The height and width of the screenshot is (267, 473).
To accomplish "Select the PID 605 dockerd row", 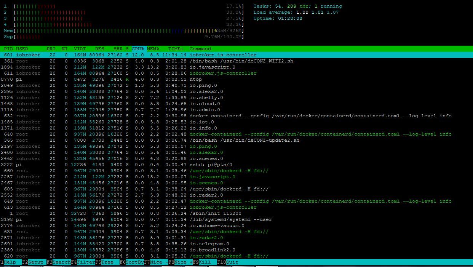I will click(237, 189).
